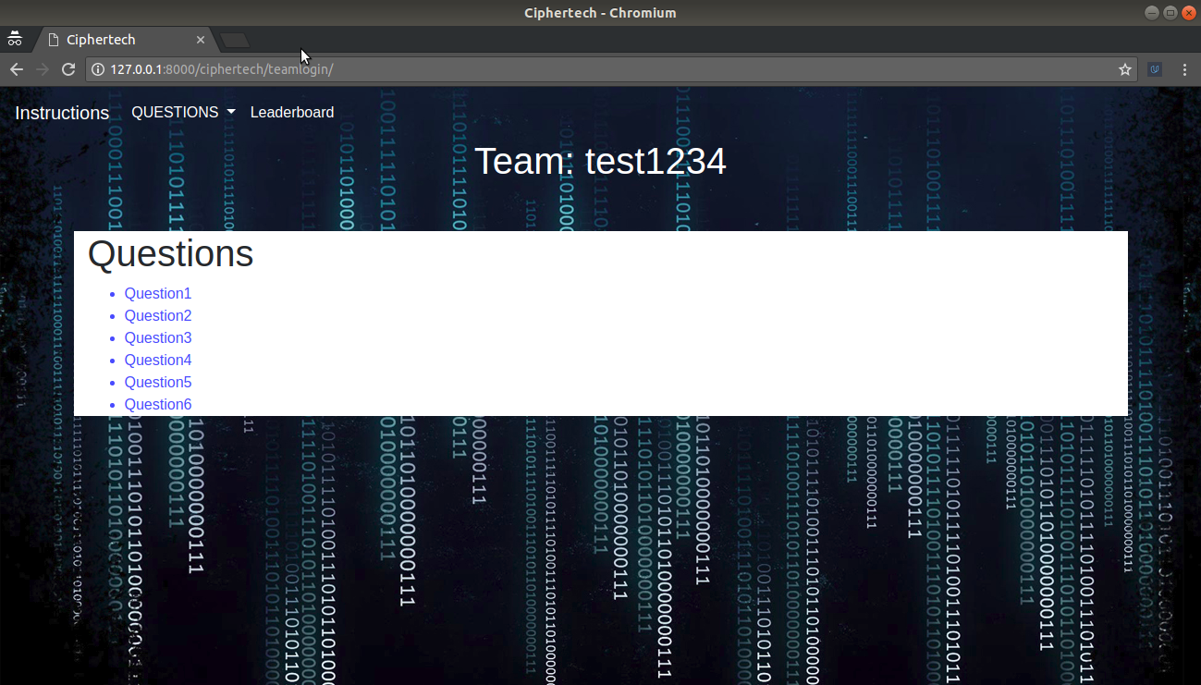Open the Leaderboard nav link
The width and height of the screenshot is (1201, 685).
292,112
